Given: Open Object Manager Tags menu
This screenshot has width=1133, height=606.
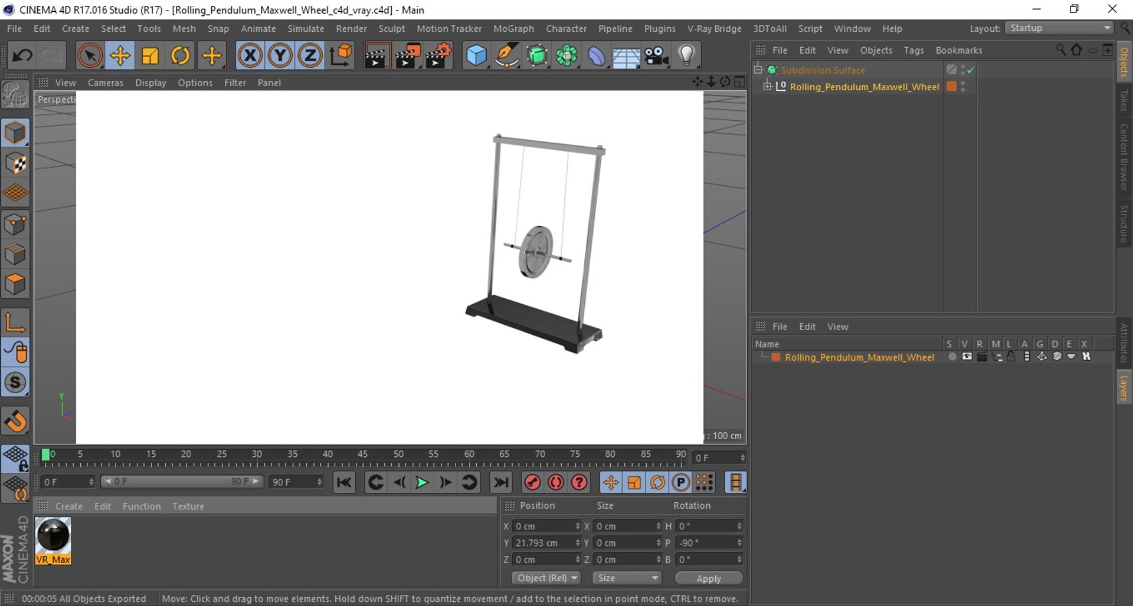Looking at the screenshot, I should (x=913, y=51).
